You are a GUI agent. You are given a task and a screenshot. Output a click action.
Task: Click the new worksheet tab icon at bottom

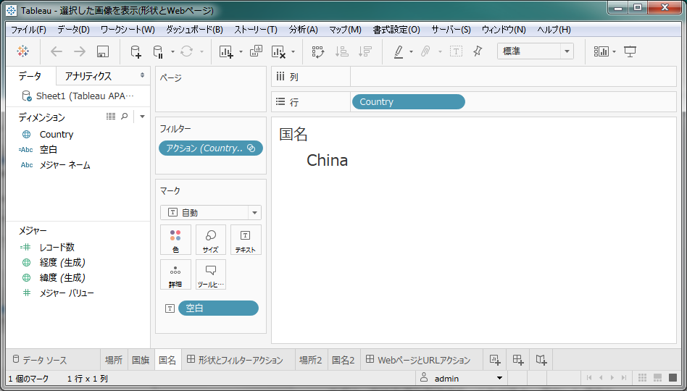coord(495,360)
